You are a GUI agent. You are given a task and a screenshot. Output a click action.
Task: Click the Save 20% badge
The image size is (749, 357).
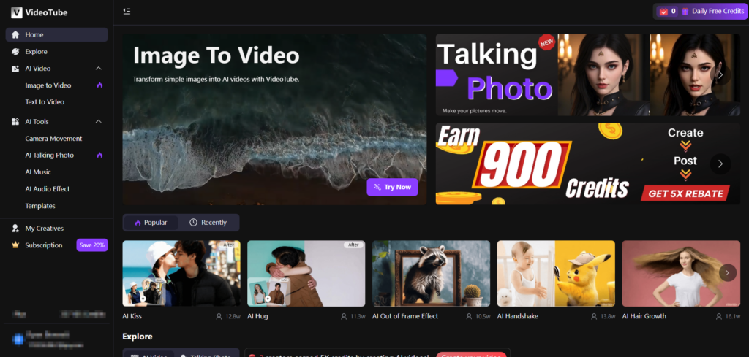click(x=92, y=245)
